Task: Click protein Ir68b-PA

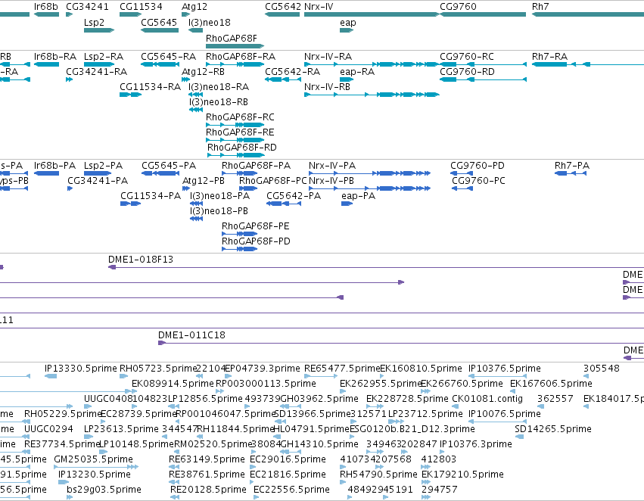Action: [55, 166]
